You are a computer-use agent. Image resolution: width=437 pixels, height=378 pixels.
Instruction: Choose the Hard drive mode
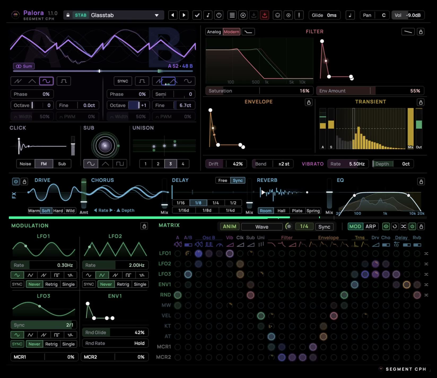pos(58,211)
